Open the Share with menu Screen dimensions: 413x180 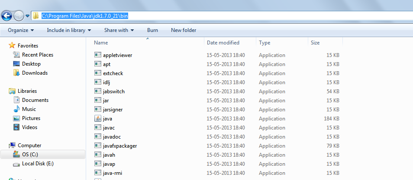point(119,30)
